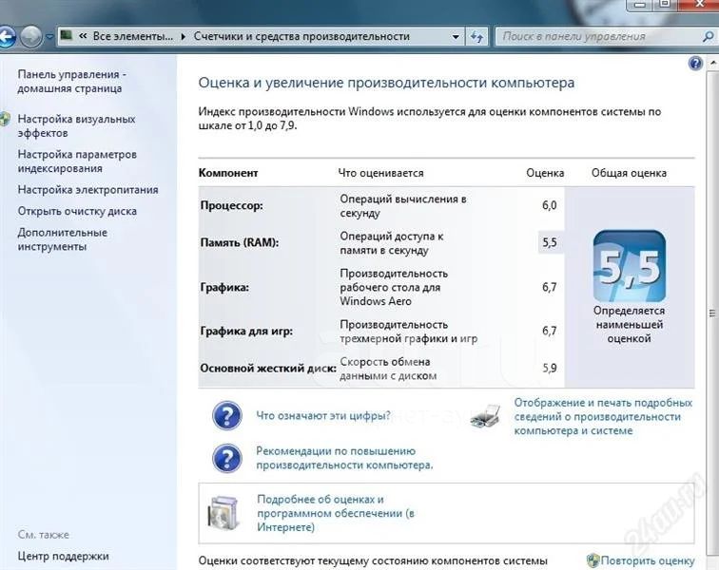
Task: Click the 'Общая оценка' column header
Action: 629,173
